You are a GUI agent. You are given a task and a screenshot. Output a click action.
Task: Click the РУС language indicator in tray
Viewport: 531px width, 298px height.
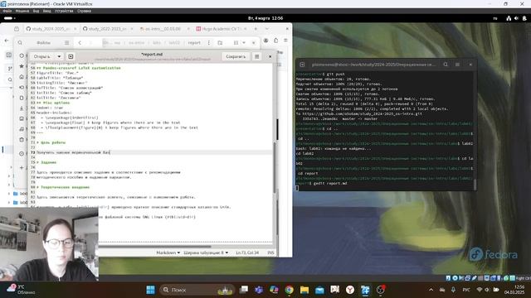click(466, 290)
